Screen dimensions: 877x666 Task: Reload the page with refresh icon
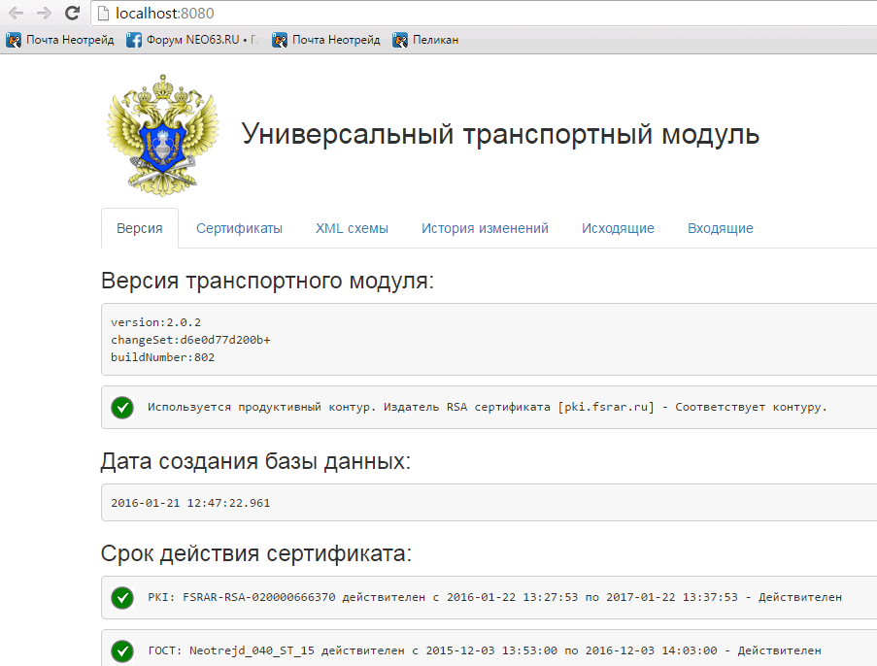point(72,14)
